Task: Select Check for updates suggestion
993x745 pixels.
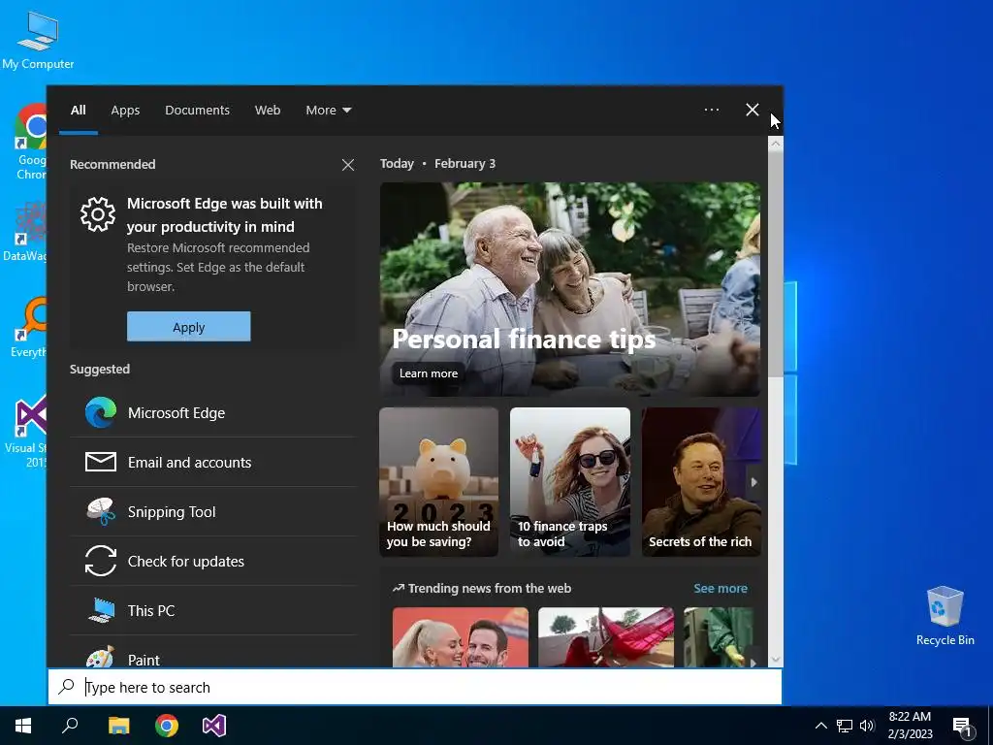Action: pos(212,562)
